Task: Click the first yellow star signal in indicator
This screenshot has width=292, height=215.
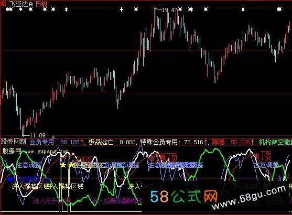Action: click(63, 165)
